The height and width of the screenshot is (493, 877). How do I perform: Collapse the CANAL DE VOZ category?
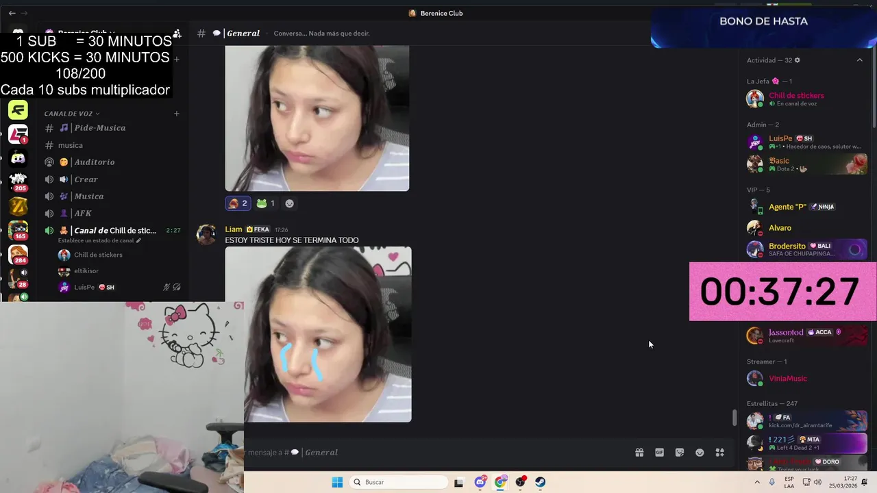72,114
